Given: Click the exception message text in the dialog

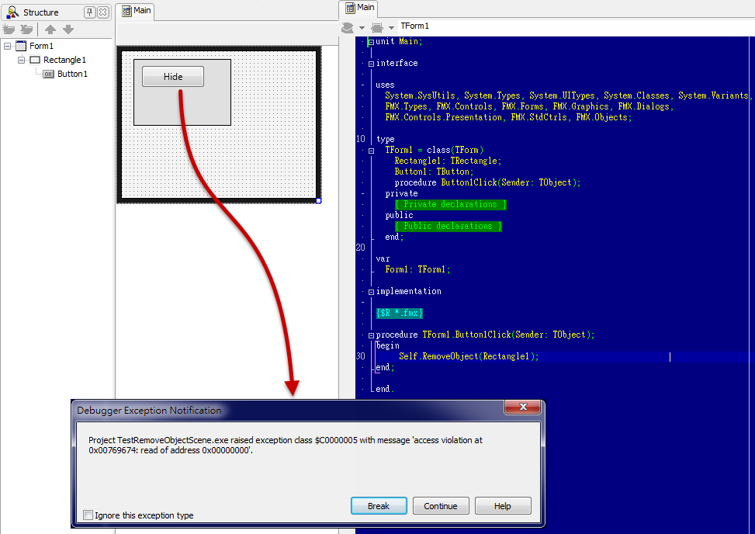Looking at the screenshot, I should [x=286, y=445].
